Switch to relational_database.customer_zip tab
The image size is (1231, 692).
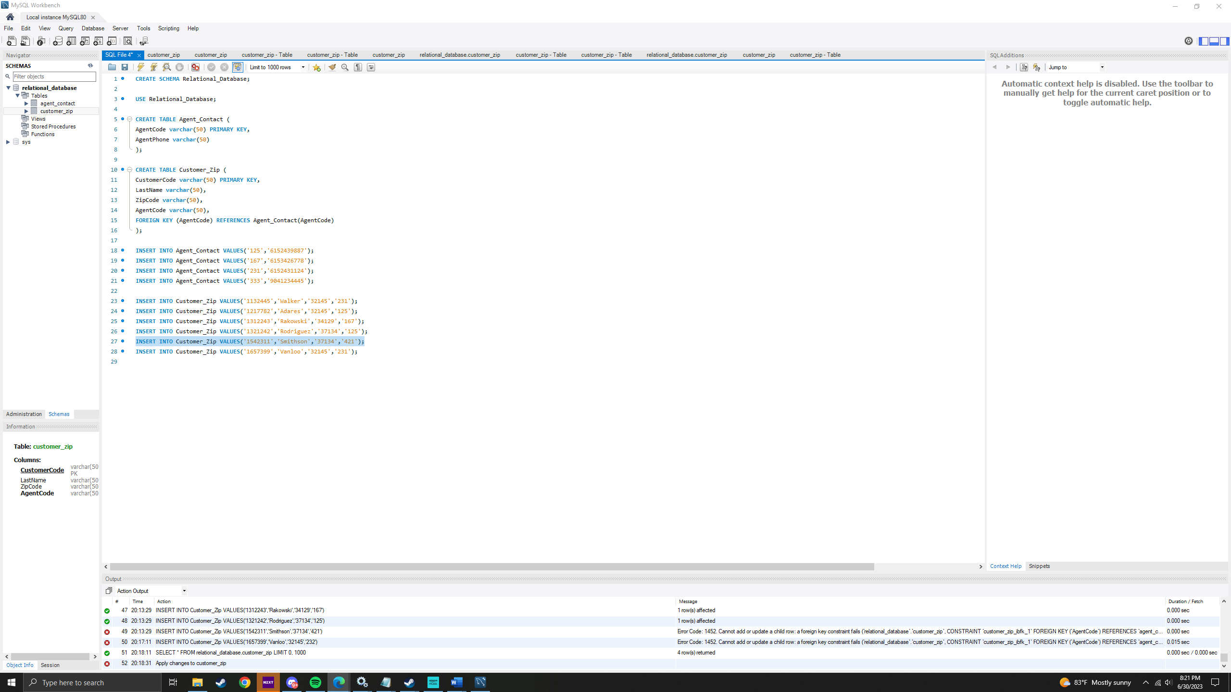point(459,55)
